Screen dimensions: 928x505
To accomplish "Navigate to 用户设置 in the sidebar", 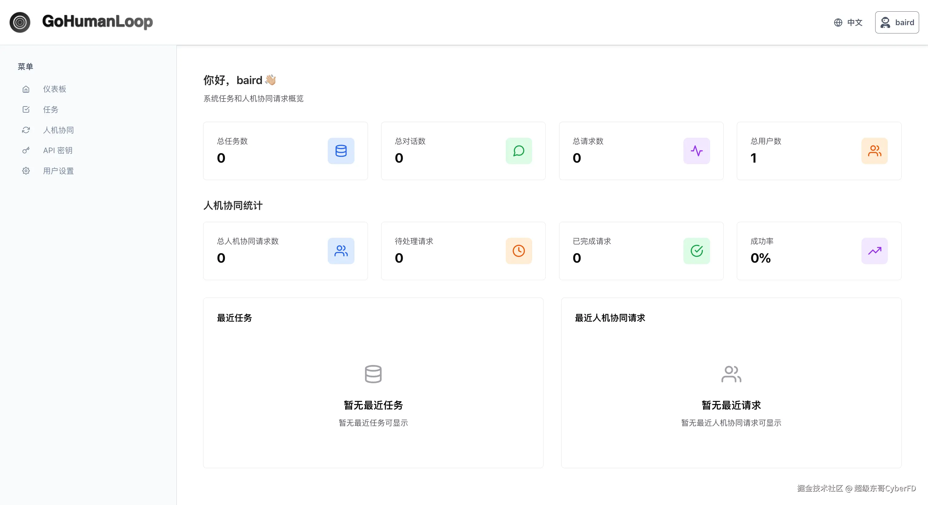I will (x=58, y=171).
